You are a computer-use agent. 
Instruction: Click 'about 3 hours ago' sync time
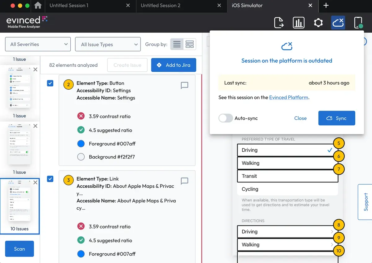click(x=329, y=83)
